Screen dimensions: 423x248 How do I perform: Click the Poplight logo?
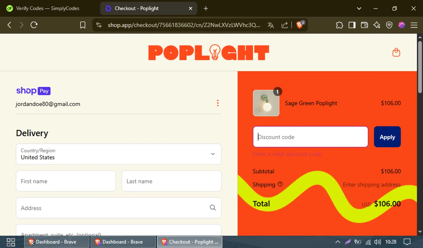[x=209, y=52]
